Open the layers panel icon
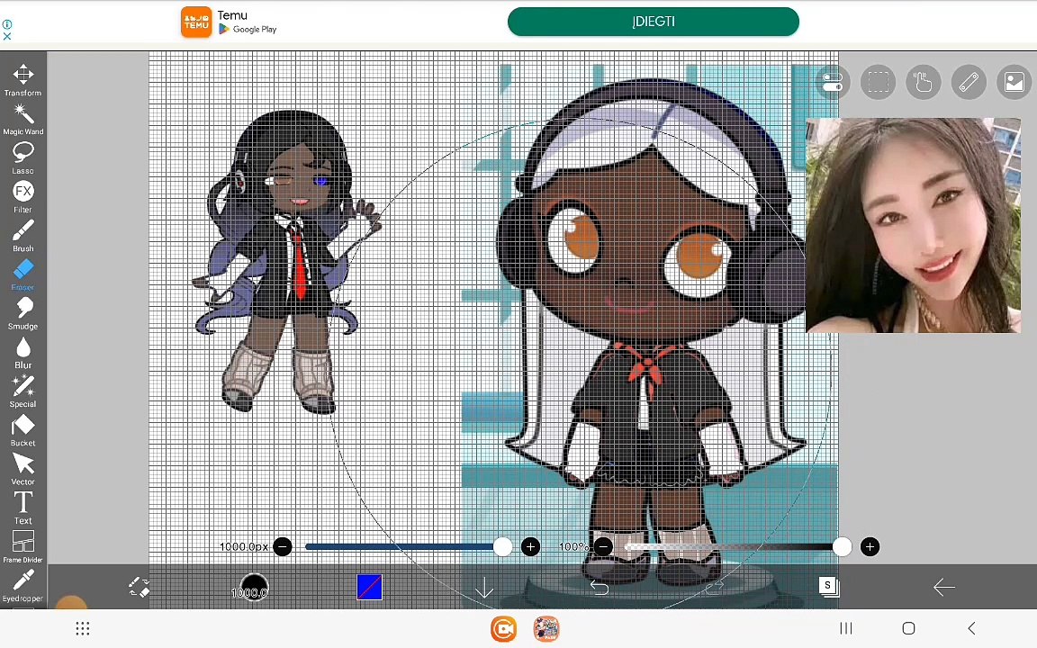The height and width of the screenshot is (648, 1037). point(829,587)
